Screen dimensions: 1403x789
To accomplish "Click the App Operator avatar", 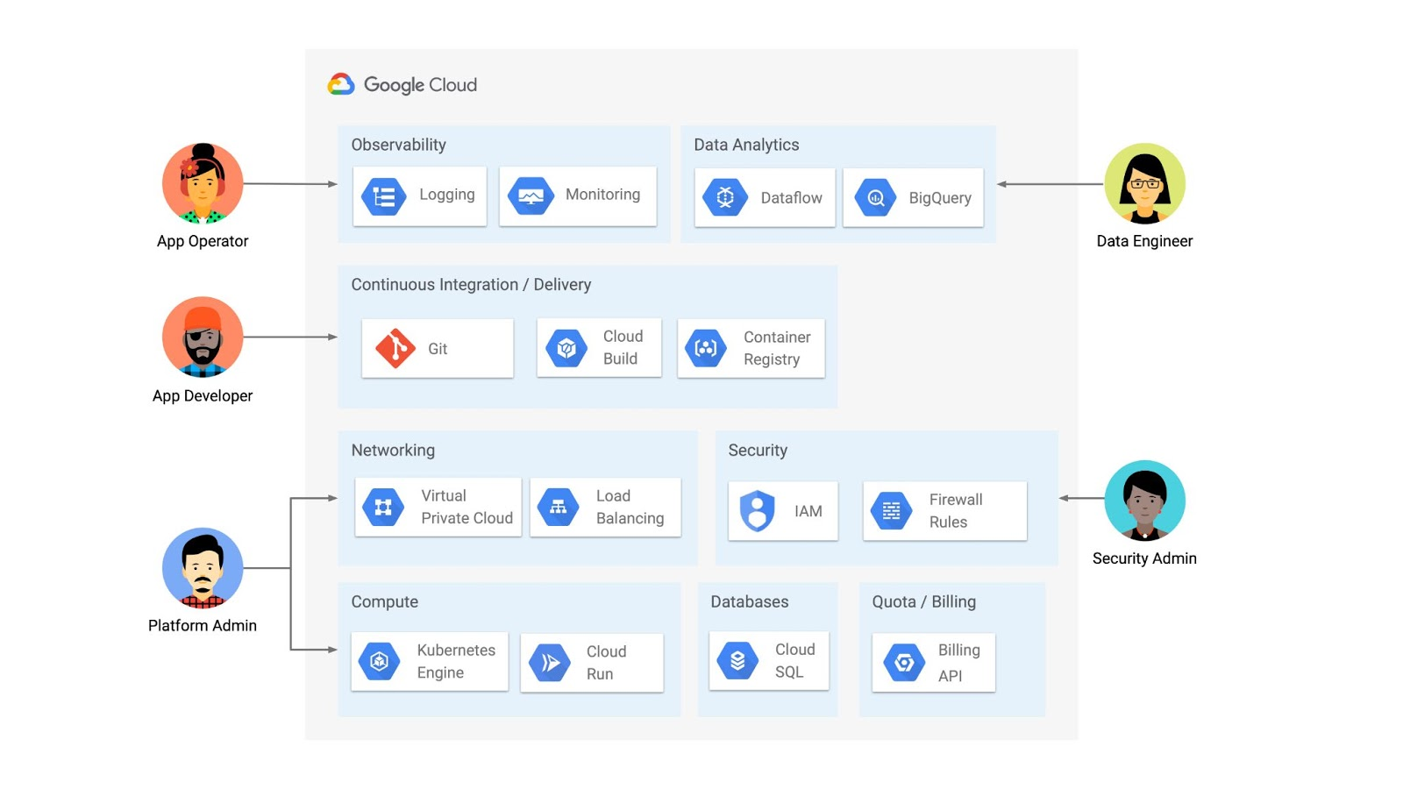I will (203, 183).
